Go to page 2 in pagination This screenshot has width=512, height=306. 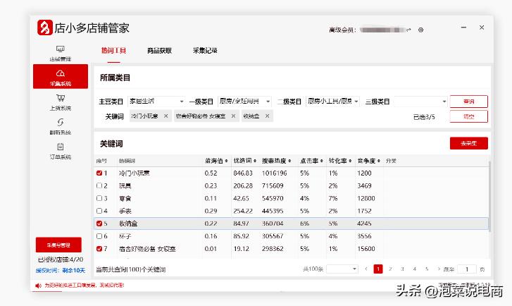click(x=390, y=269)
